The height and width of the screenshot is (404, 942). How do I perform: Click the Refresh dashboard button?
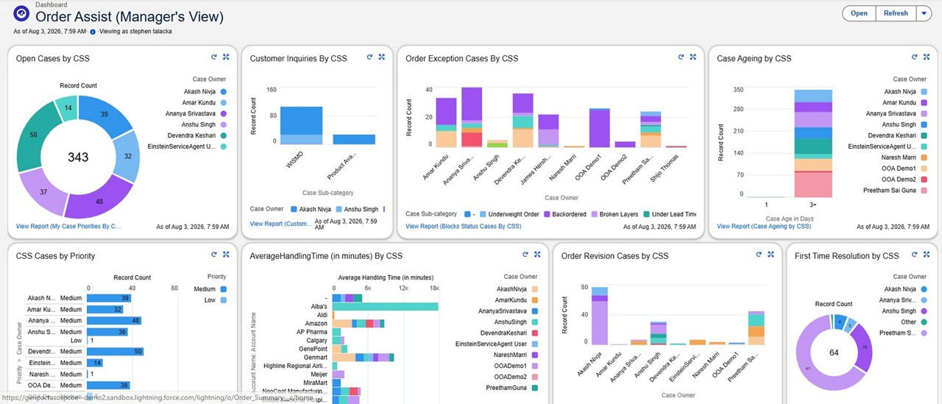click(x=896, y=13)
